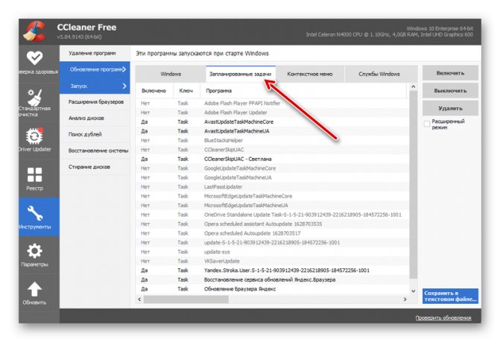The width and height of the screenshot is (500, 342).
Task: Click the Upgrade arrow icon
Action: pos(34,289)
